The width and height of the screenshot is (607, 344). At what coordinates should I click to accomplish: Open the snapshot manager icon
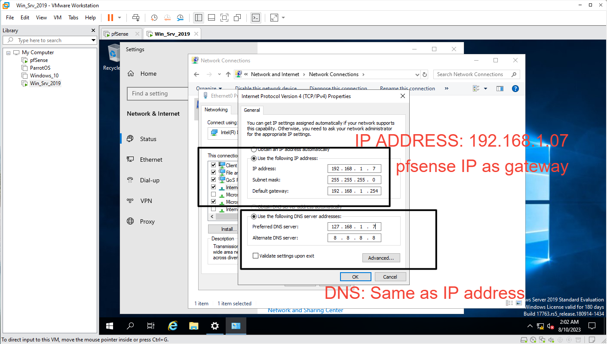pos(181,18)
